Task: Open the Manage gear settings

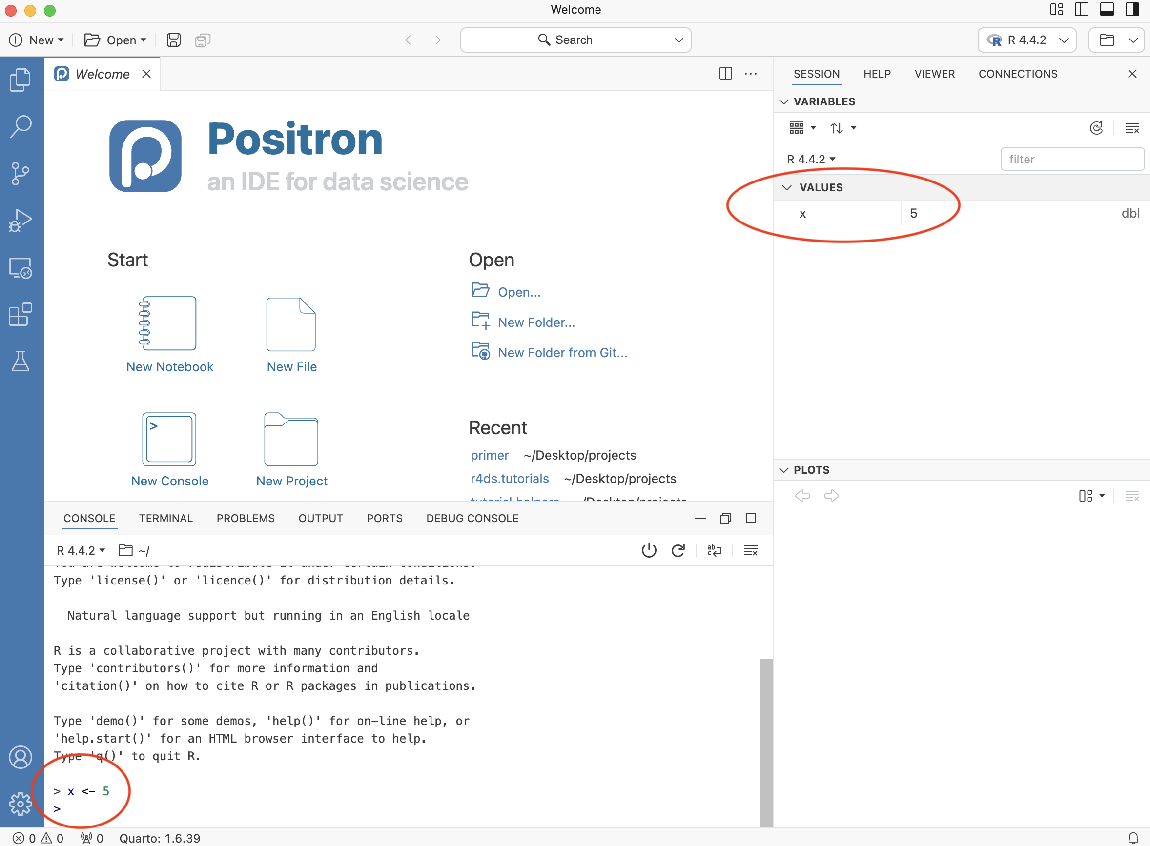Action: point(21,804)
